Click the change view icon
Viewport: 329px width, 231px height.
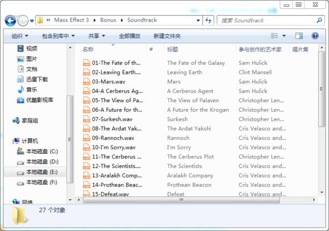[x=275, y=36]
